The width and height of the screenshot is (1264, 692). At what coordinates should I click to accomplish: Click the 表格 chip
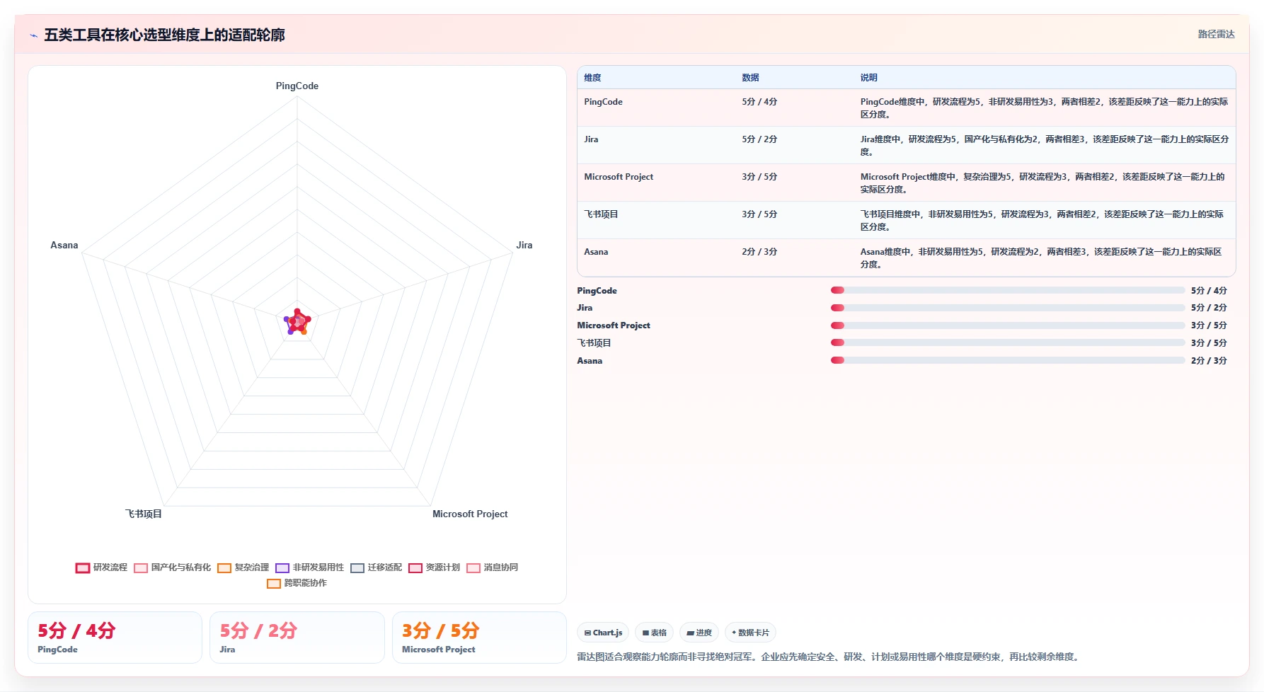pos(654,633)
